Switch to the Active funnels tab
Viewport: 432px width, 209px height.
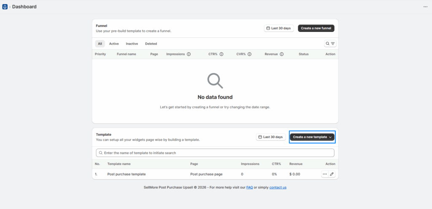coord(114,44)
